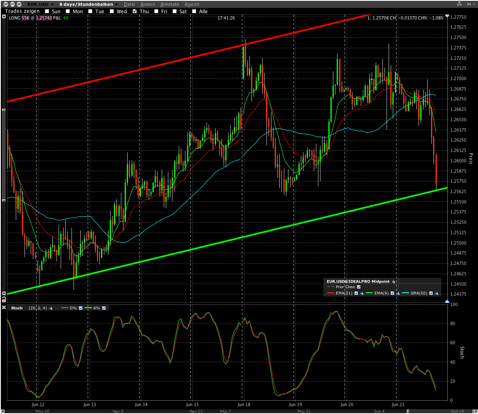This screenshot has height=414, width=478.
Task: Toggle EMA(21) visibility checkbox
Action: (356, 293)
